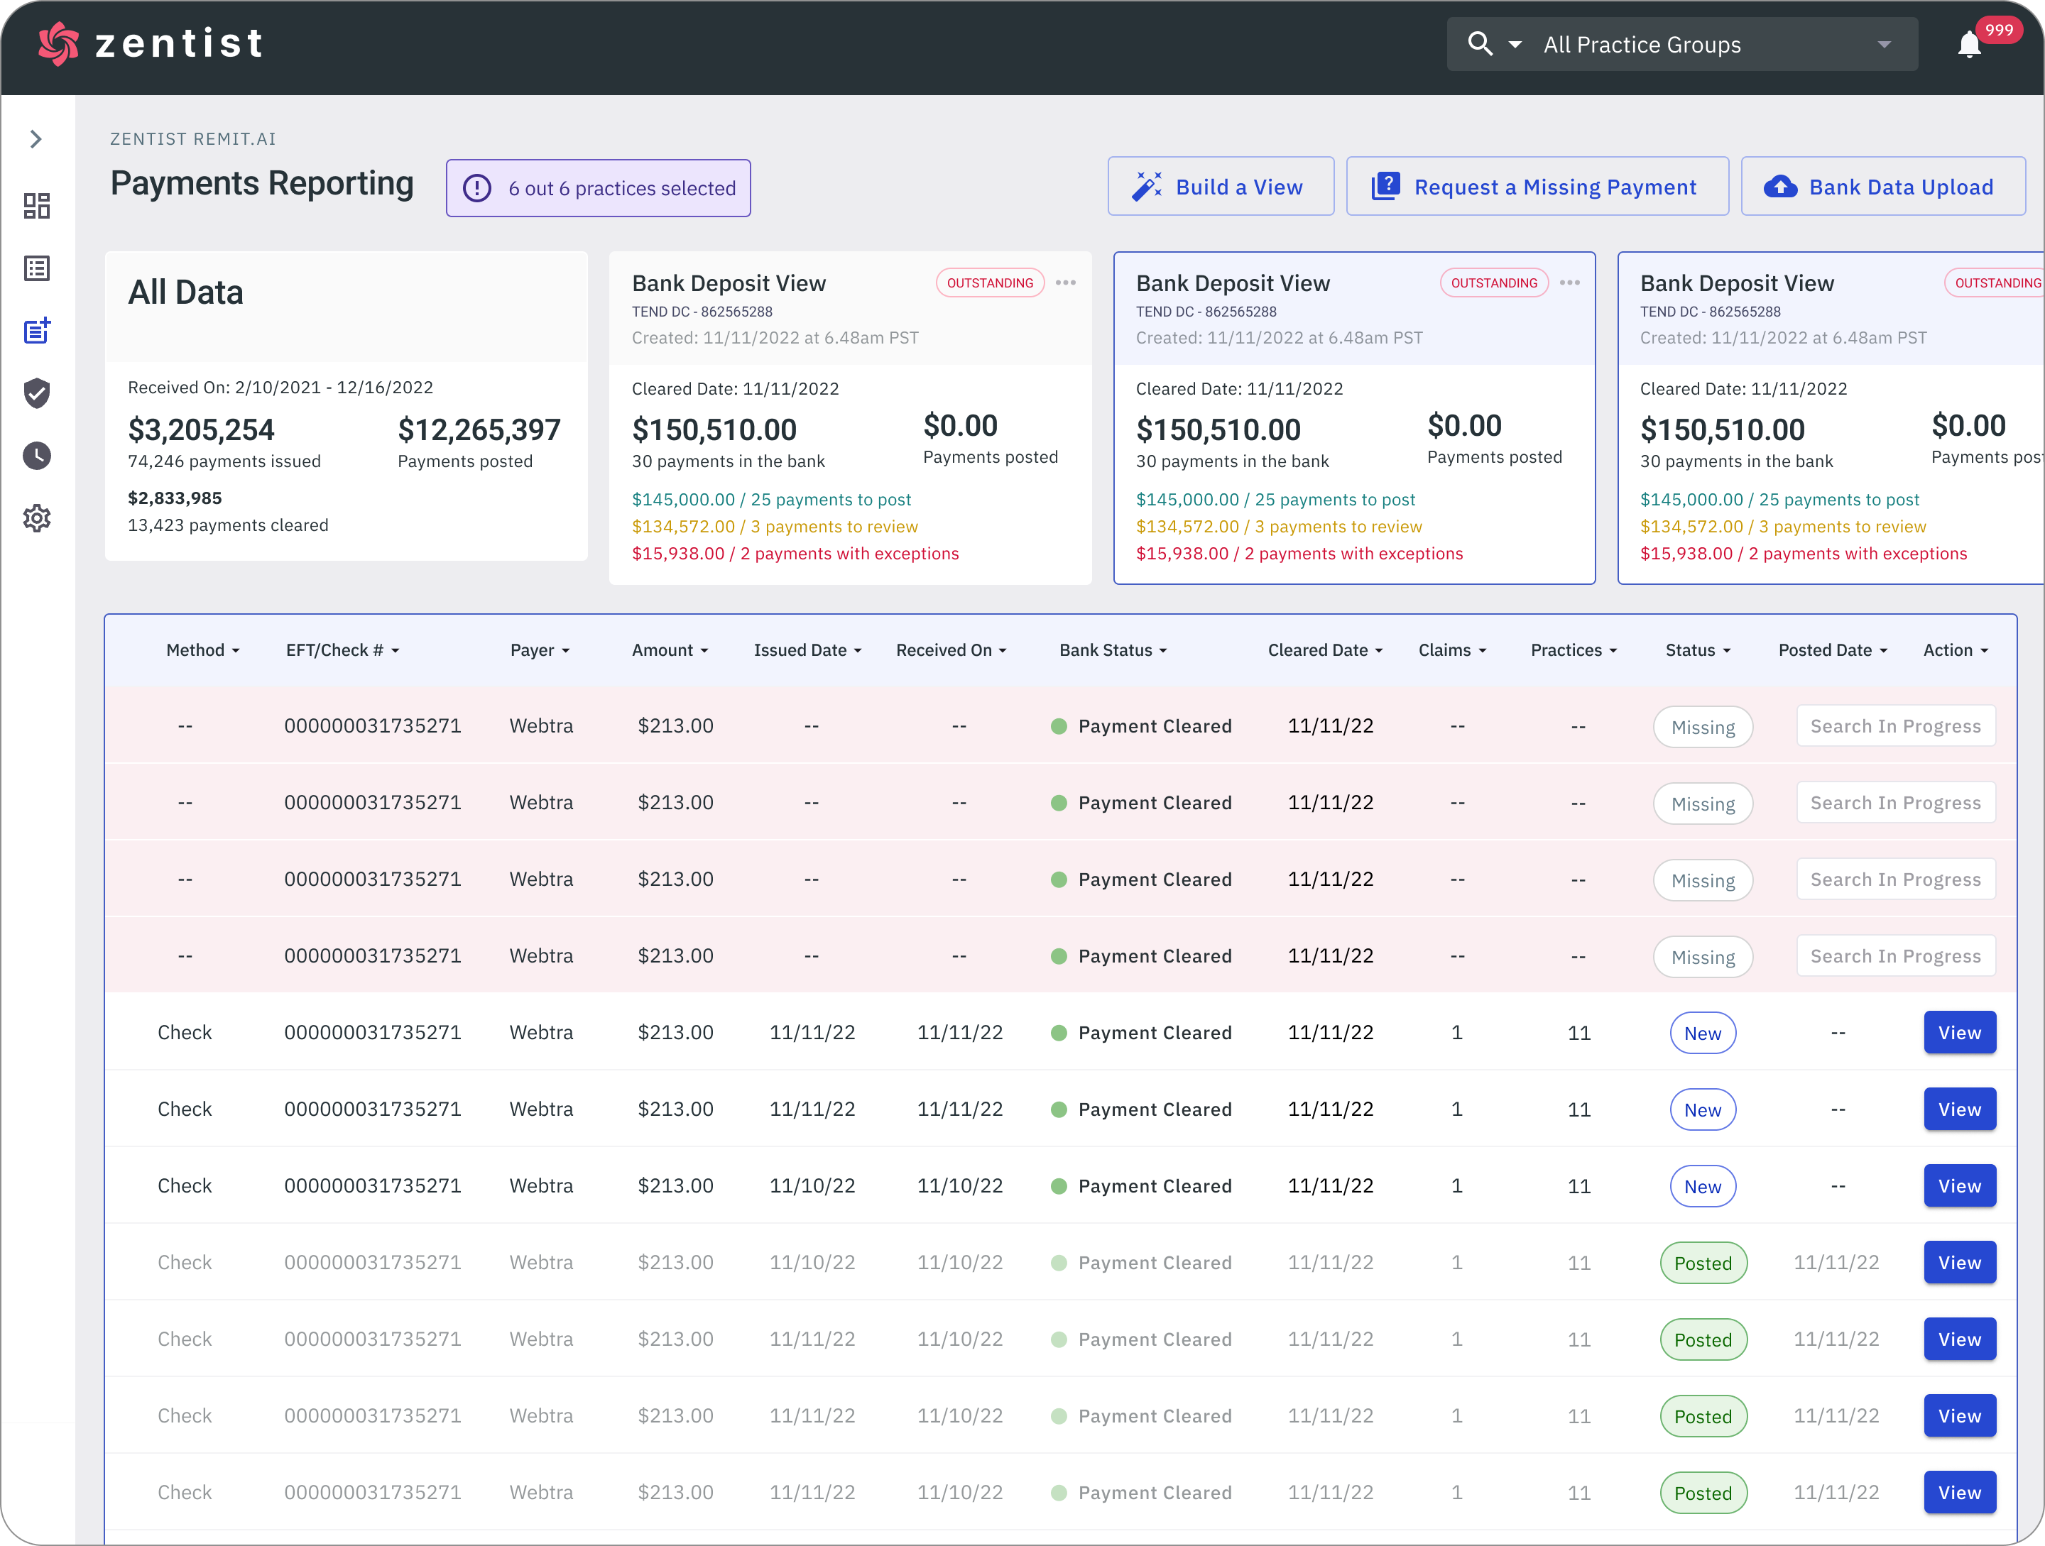Click the 6 out 6 practices selected box
The image size is (2045, 1546).
(598, 189)
